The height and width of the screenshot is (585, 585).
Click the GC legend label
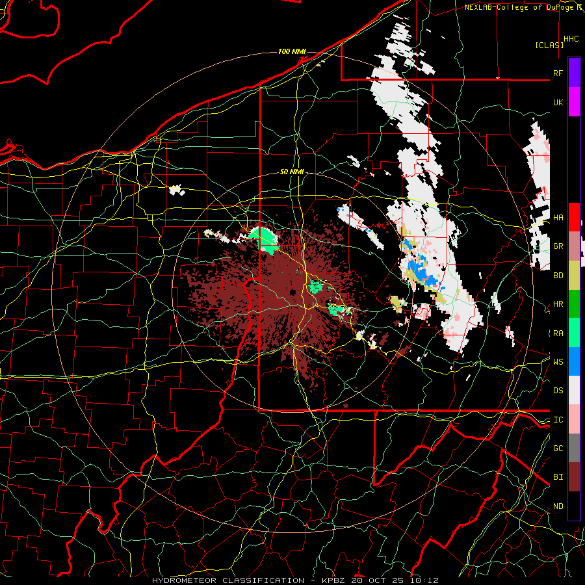click(558, 448)
